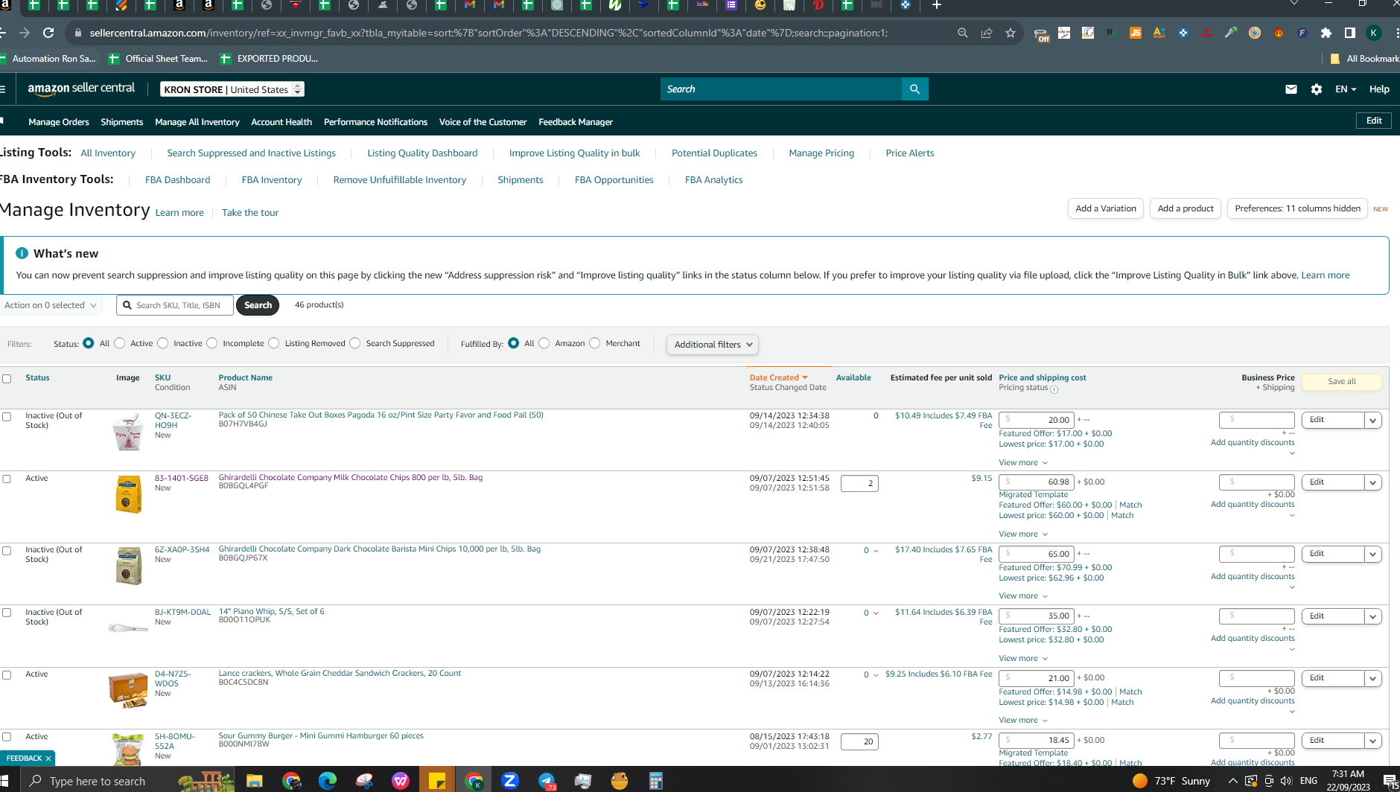Toggle the browser side panel icon

[x=1350, y=33]
